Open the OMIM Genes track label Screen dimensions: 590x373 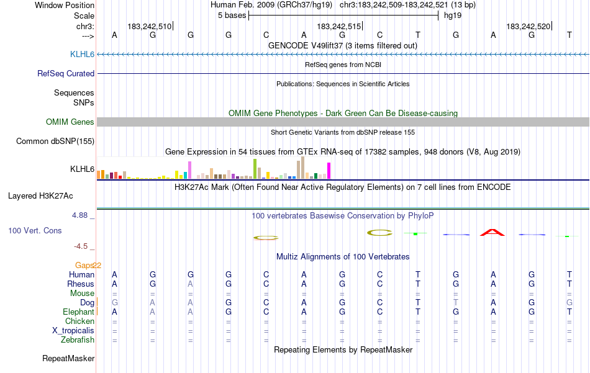point(70,122)
